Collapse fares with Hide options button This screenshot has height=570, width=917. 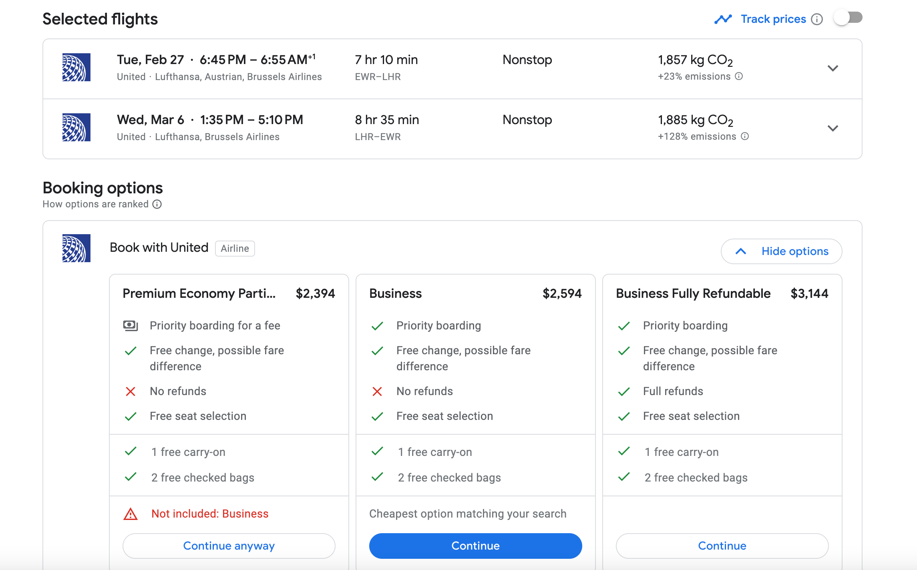(x=781, y=251)
